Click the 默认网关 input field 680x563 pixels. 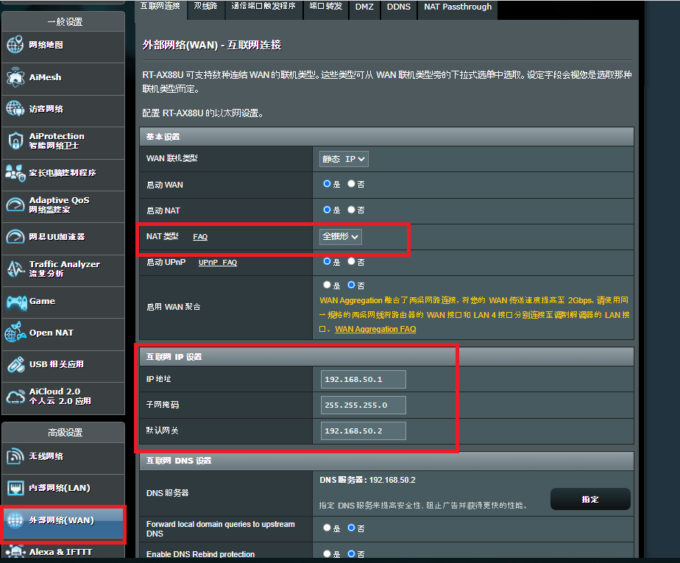[364, 431]
